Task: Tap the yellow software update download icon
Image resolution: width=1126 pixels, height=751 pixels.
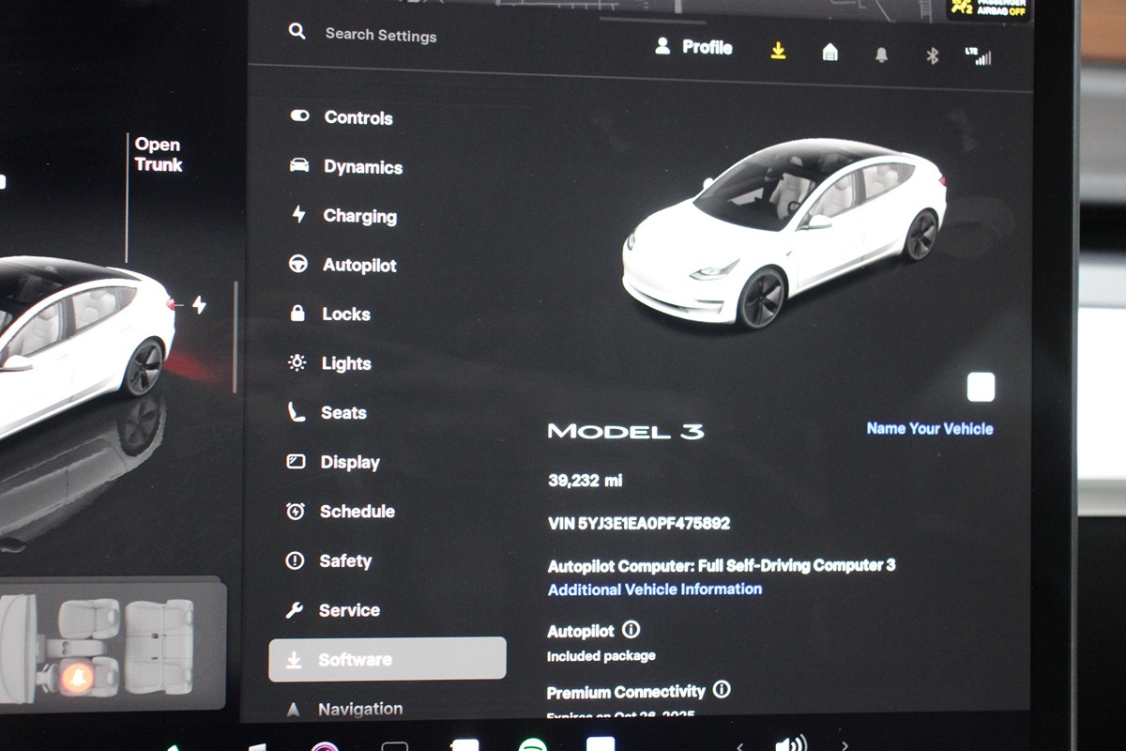Action: coord(778,52)
